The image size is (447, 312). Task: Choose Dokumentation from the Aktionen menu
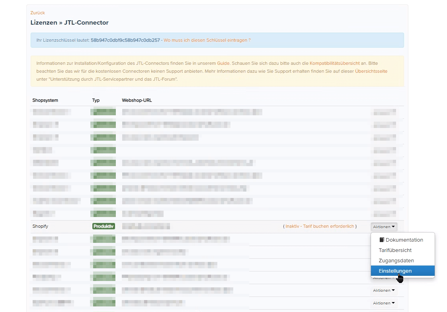coord(402,240)
